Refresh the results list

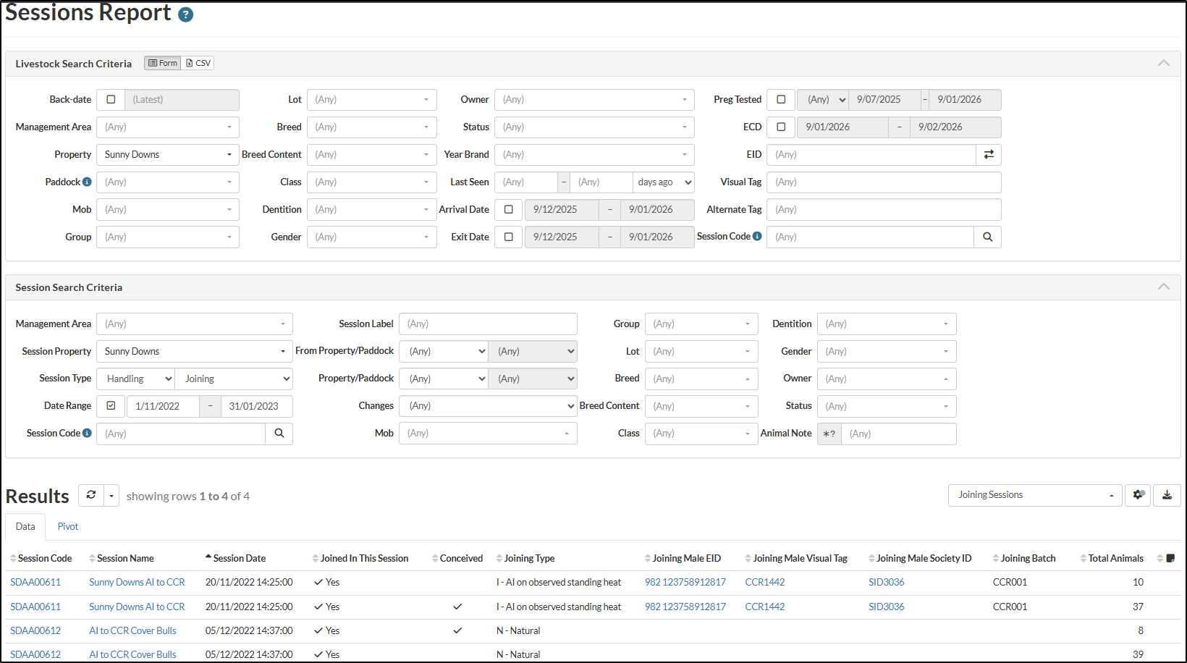point(91,495)
